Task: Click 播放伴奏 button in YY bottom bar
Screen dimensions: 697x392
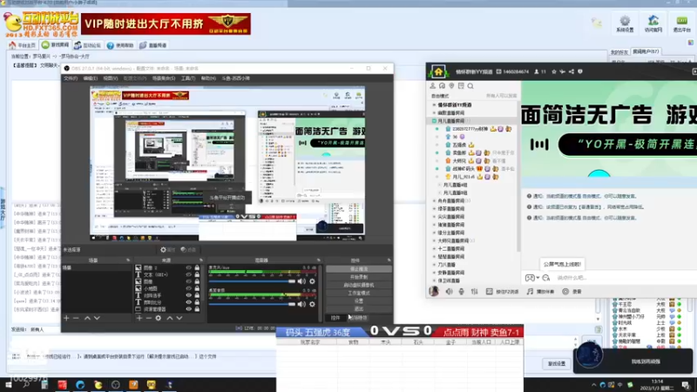Action: [x=541, y=292]
